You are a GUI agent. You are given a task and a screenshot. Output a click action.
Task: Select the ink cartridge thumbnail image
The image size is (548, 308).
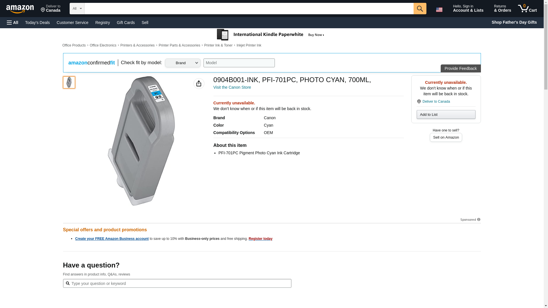click(x=69, y=82)
